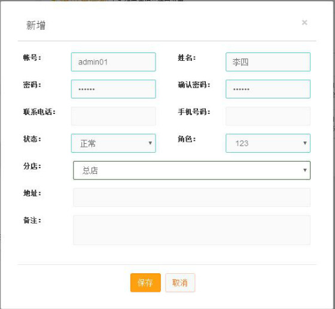
Task: Cancel with the 取消 button
Action: click(x=180, y=283)
